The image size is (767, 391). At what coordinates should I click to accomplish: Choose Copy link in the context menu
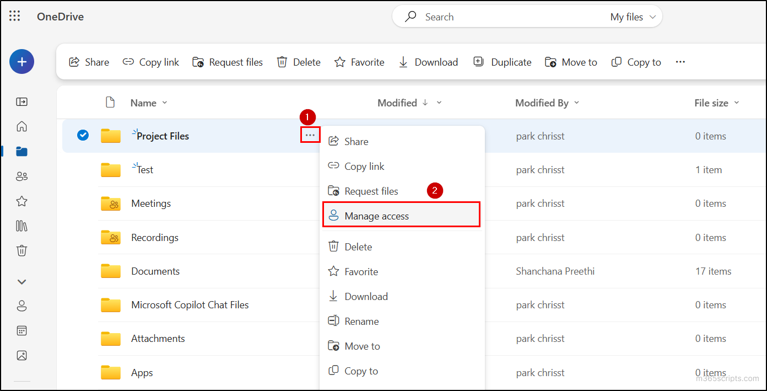402,166
